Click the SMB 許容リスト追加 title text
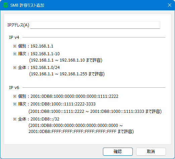Screen dimensions: 175x159 [27, 5]
